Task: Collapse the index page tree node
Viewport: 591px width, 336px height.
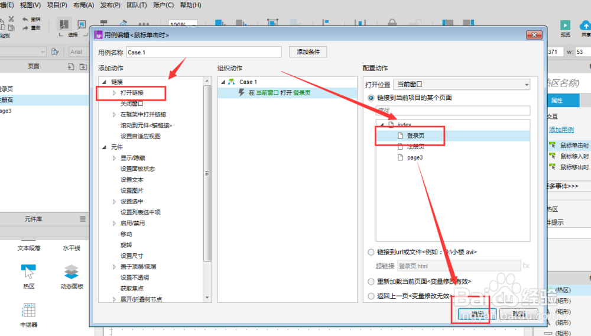Action: coord(382,124)
